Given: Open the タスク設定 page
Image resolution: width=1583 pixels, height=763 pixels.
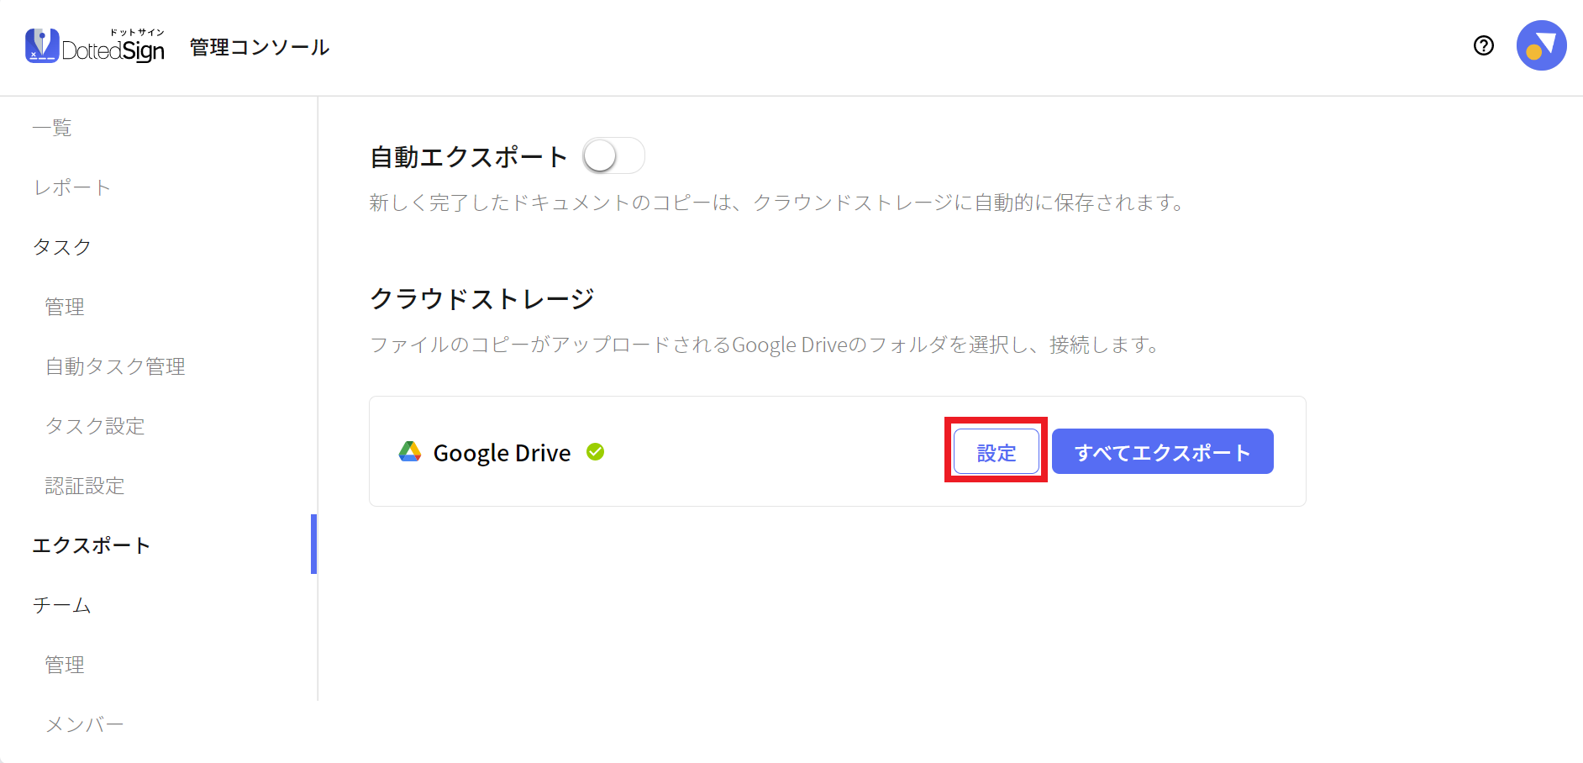Looking at the screenshot, I should (95, 426).
